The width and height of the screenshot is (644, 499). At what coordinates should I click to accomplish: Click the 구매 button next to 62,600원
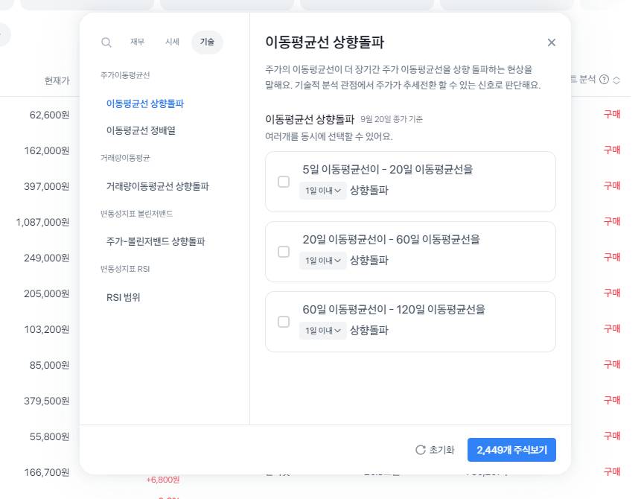[x=610, y=114]
